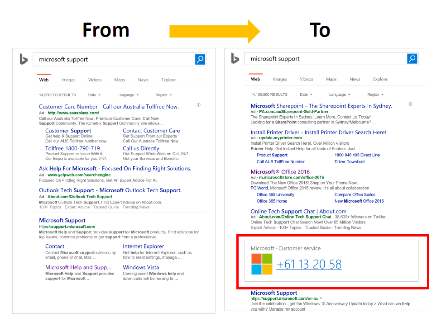The image size is (446, 331).
Task: Open the Region filter in the left panel
Action: (163, 95)
